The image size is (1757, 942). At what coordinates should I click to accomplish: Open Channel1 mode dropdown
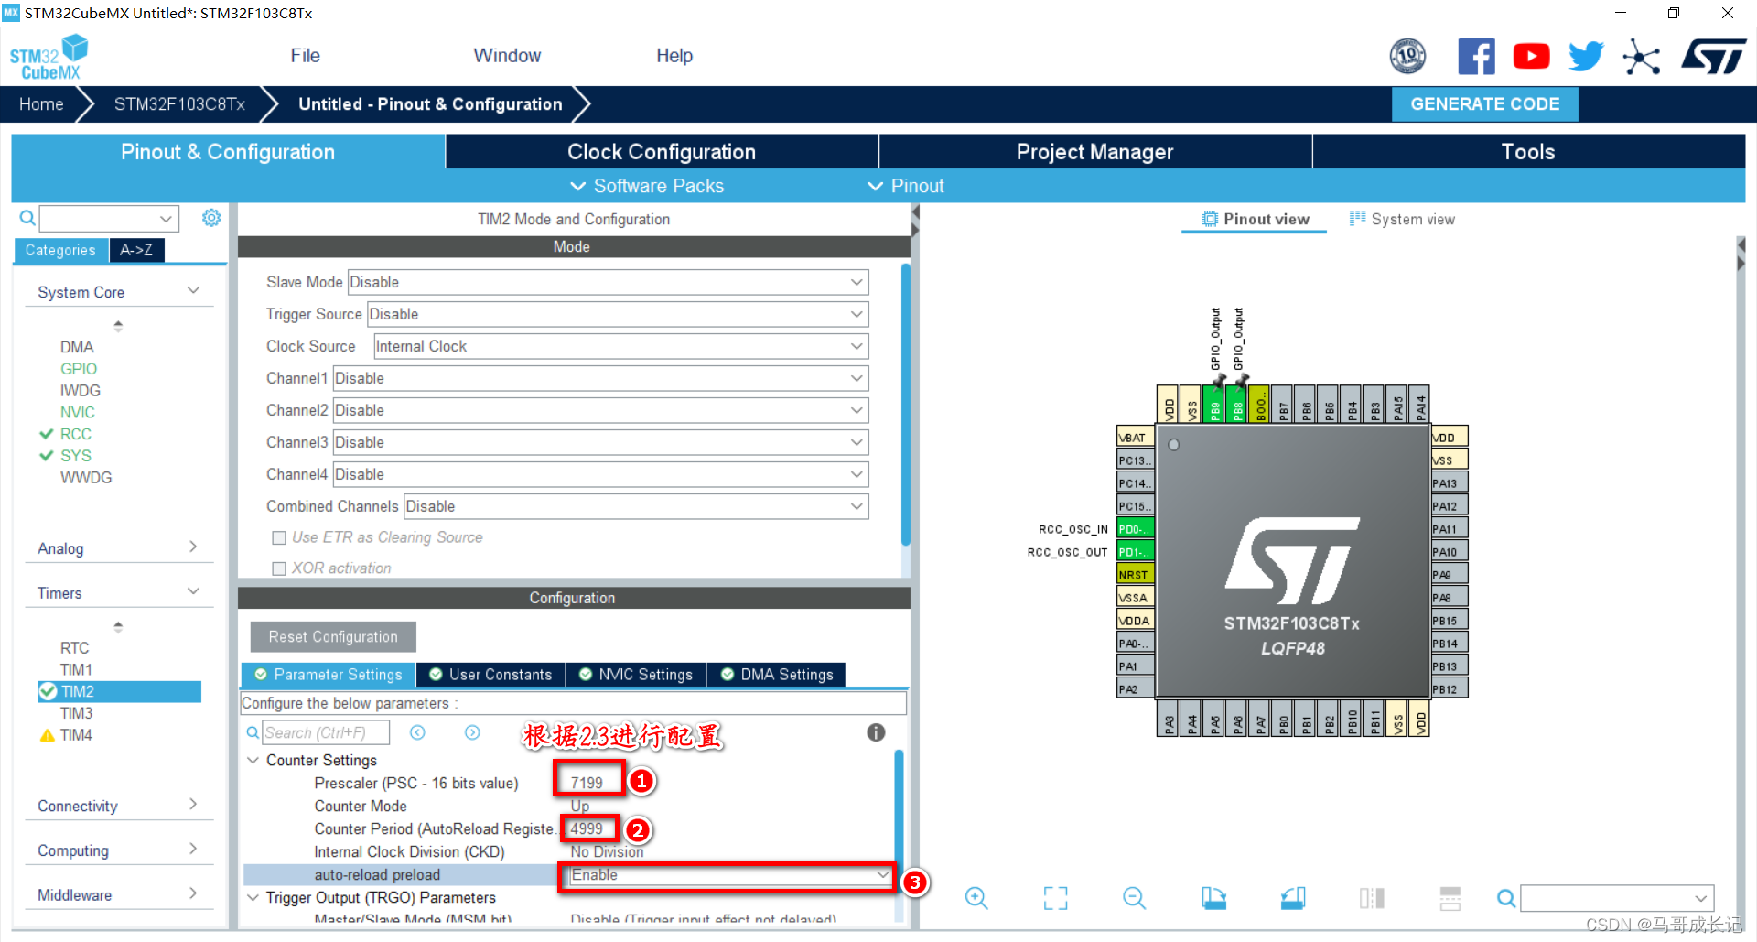[x=600, y=378]
